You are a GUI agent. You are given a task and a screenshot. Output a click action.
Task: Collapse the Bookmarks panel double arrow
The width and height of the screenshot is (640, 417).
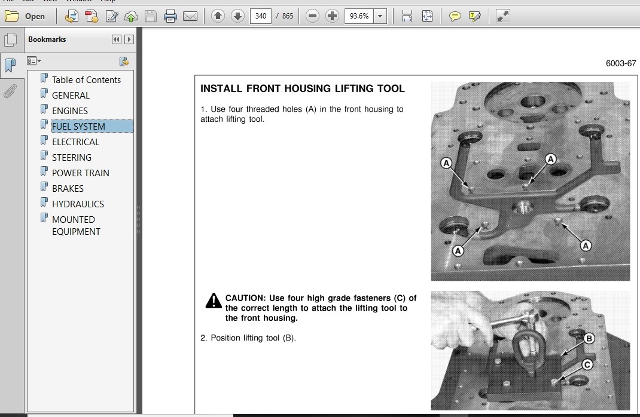tap(116, 39)
